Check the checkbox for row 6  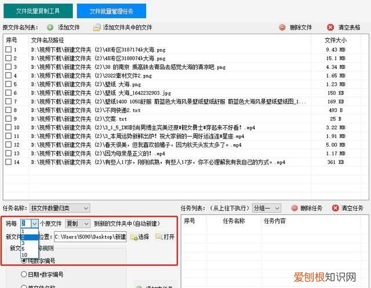pyautogui.click(x=8, y=93)
